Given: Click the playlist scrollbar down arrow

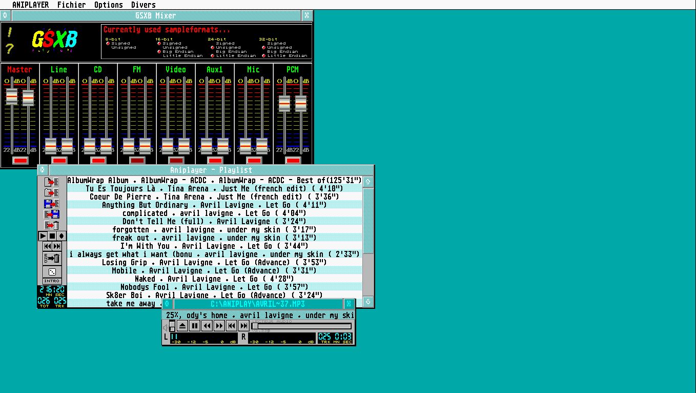Looking at the screenshot, I should pos(368,301).
